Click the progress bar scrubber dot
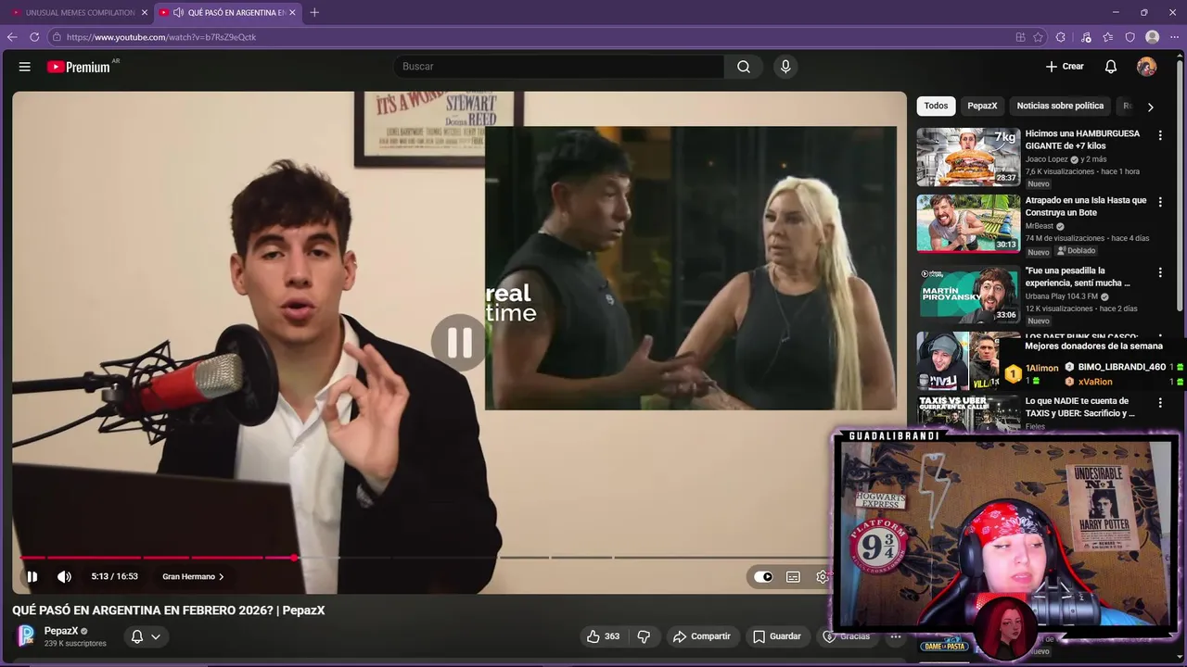 (x=294, y=558)
